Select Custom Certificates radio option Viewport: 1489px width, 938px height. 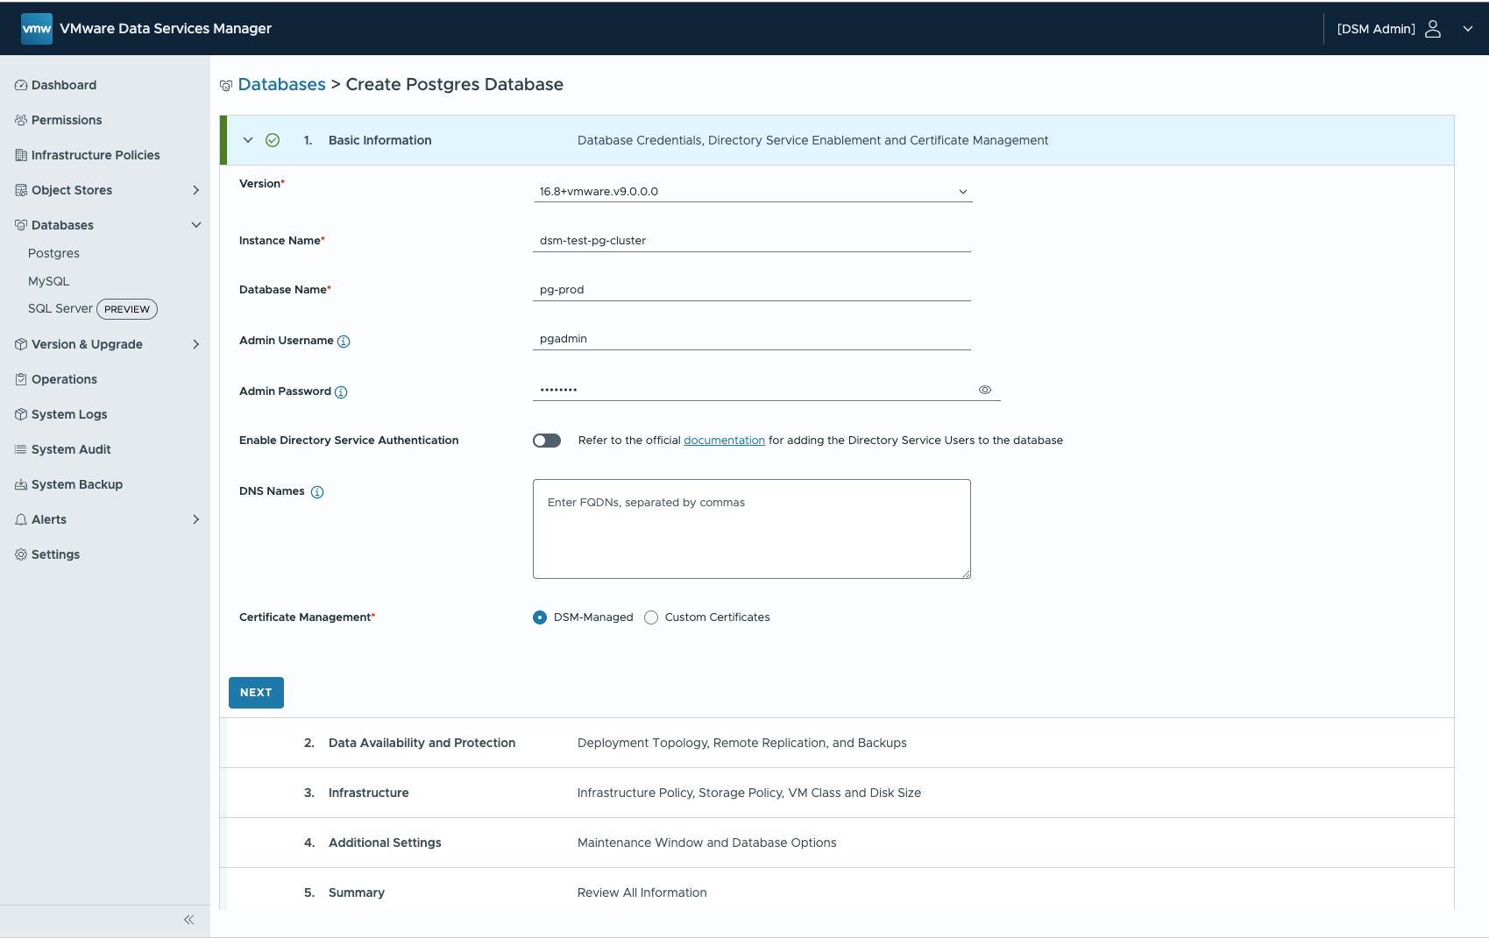(651, 617)
